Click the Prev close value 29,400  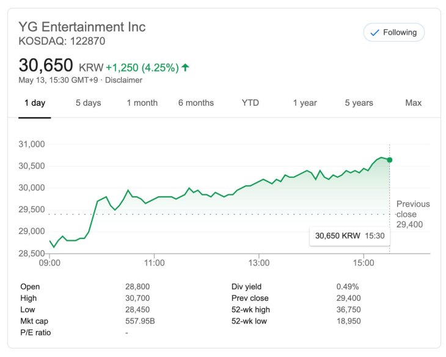[x=348, y=298]
